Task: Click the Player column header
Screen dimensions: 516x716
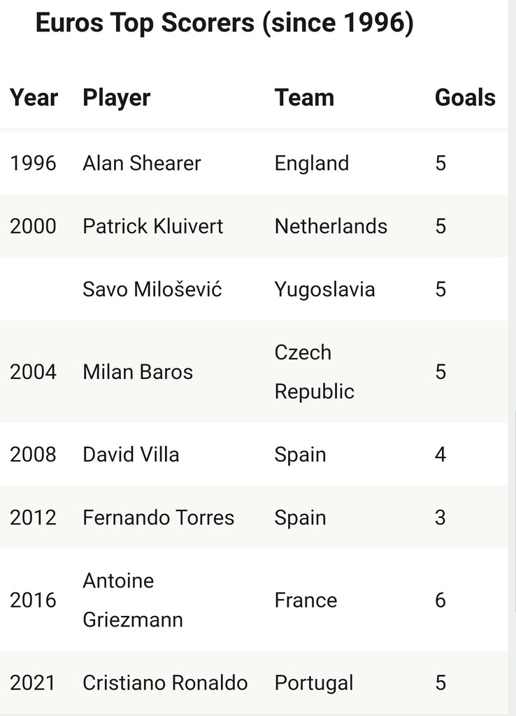Action: click(x=117, y=98)
